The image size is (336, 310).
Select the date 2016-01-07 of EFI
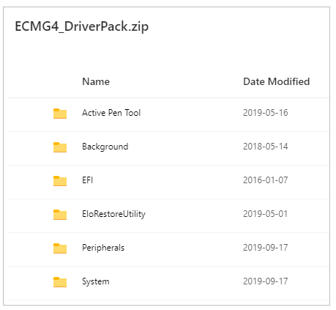[x=266, y=180]
